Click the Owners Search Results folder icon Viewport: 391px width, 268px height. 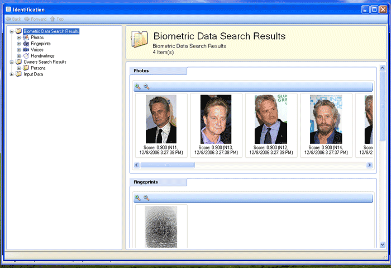18,62
